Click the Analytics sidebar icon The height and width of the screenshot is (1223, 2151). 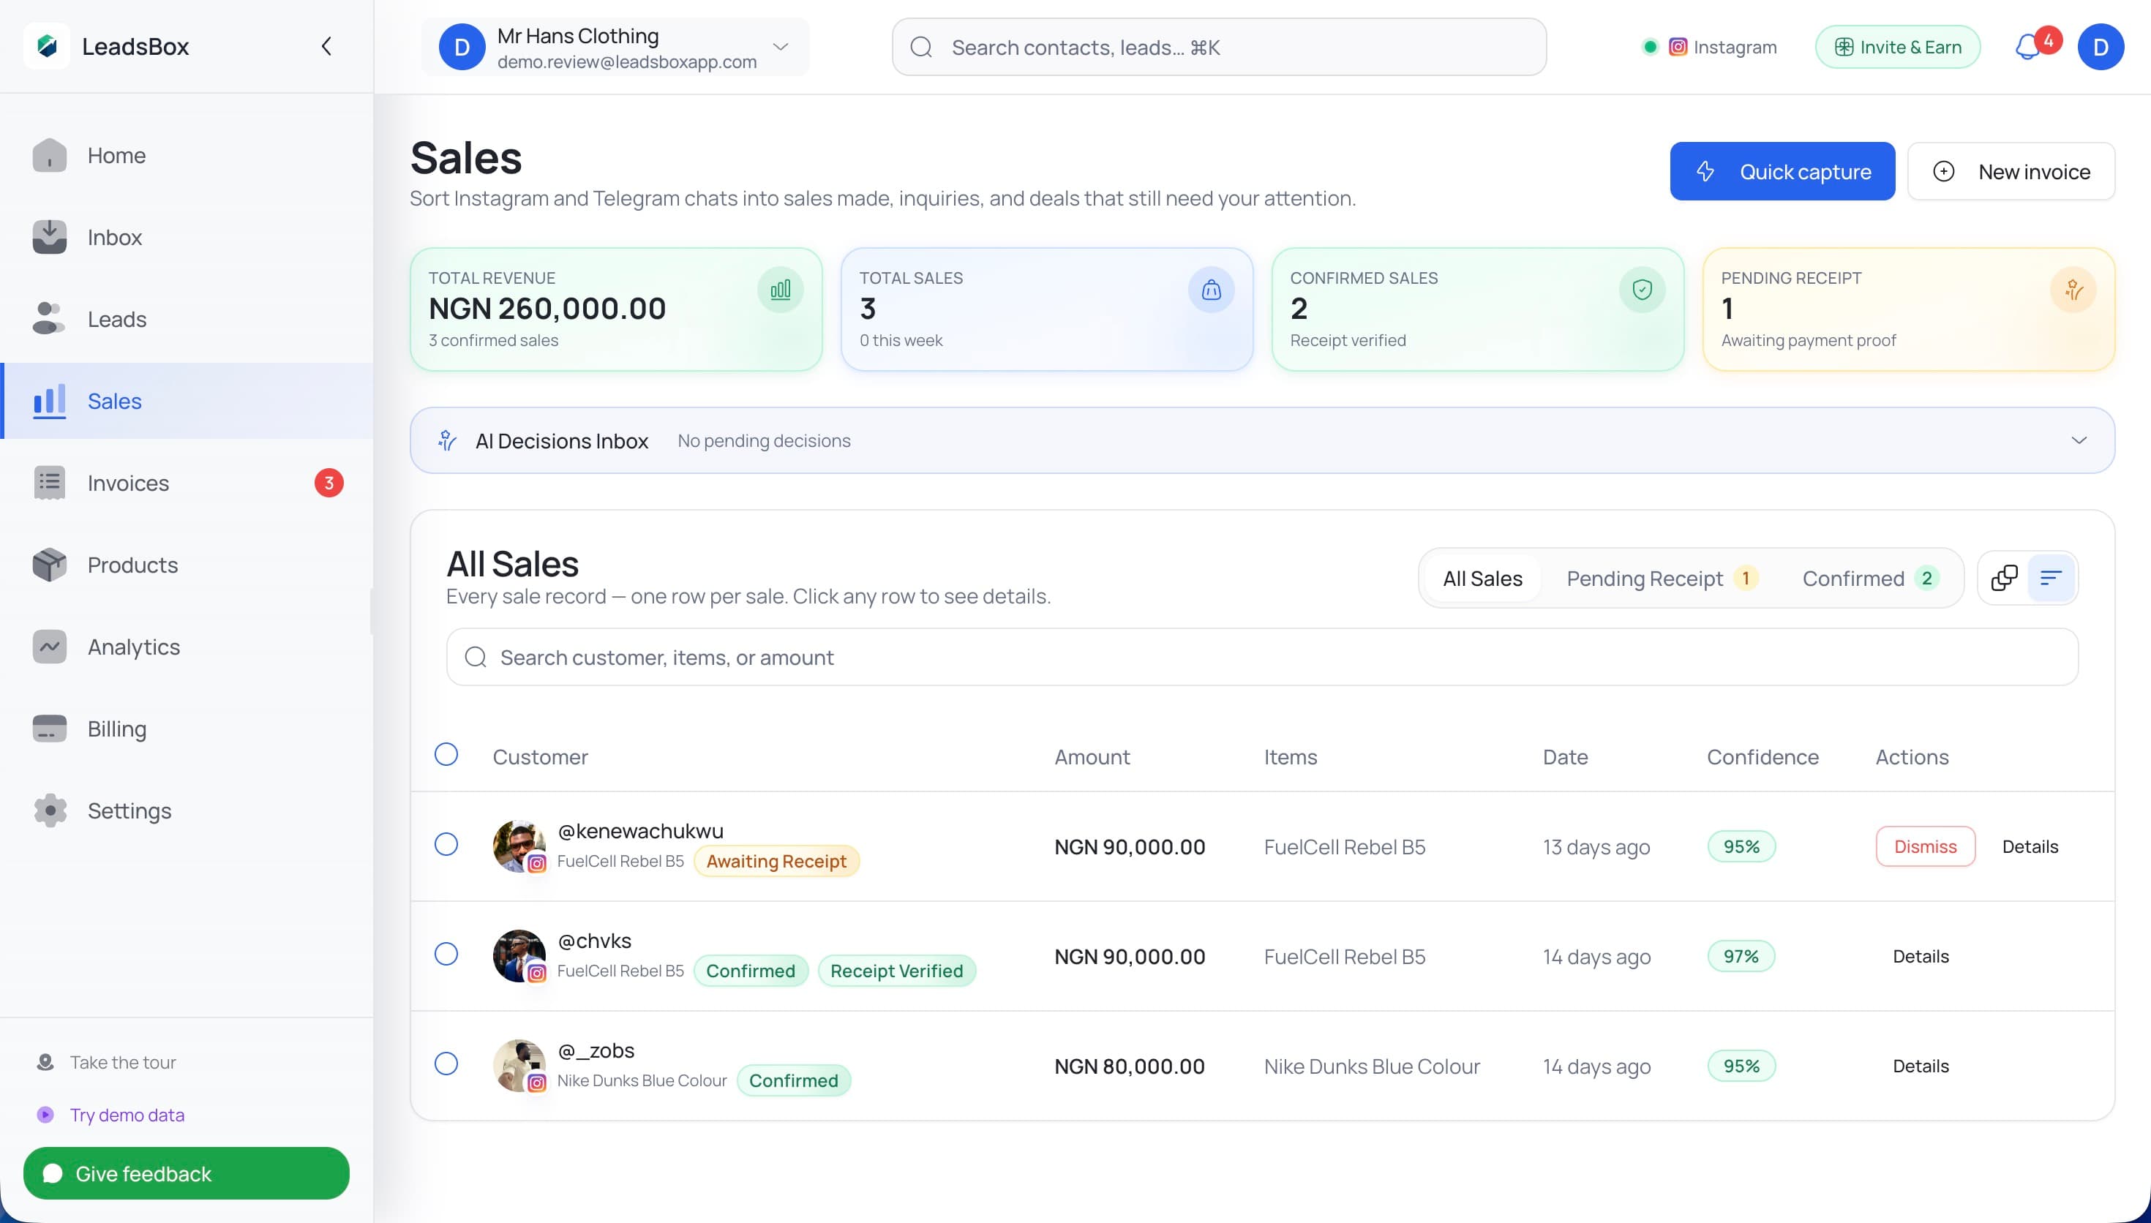[50, 647]
